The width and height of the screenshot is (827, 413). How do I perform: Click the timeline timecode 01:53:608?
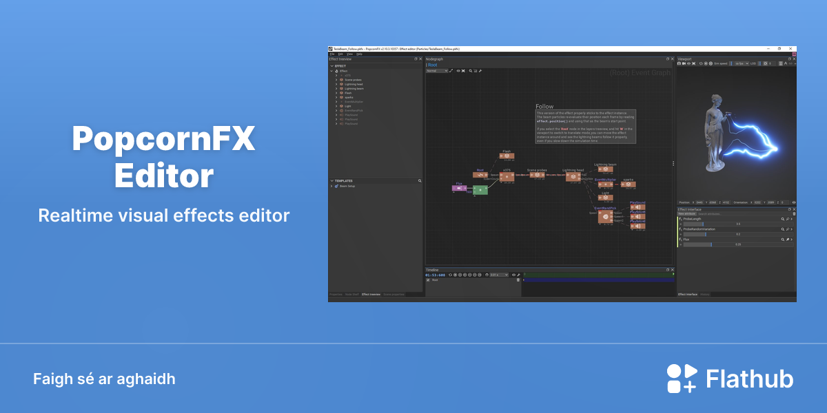(x=435, y=275)
